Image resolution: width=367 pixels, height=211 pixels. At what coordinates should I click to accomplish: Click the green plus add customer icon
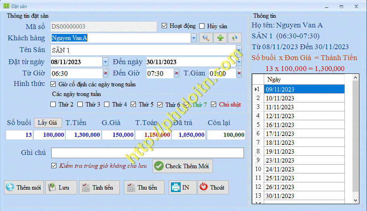click(220, 38)
